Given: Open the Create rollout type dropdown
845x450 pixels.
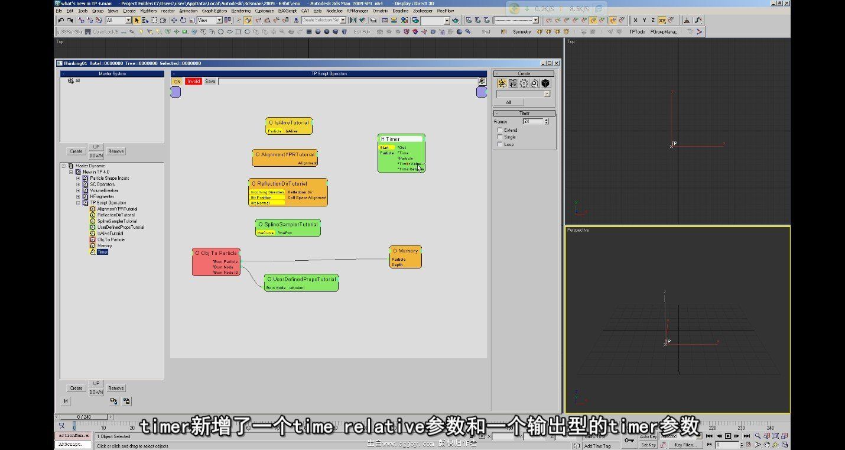Looking at the screenshot, I should tap(547, 94).
